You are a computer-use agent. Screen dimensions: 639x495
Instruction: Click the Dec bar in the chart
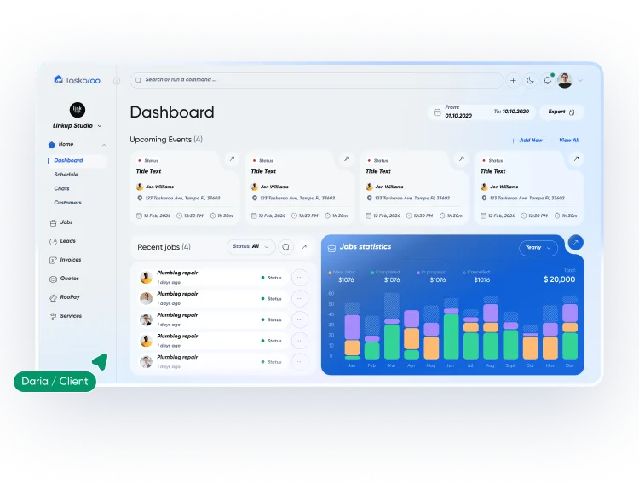pyautogui.click(x=570, y=328)
